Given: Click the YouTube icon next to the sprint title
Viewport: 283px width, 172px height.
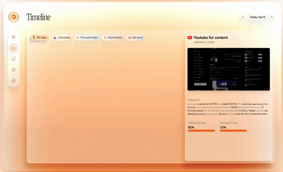Looking at the screenshot, I should (189, 37).
